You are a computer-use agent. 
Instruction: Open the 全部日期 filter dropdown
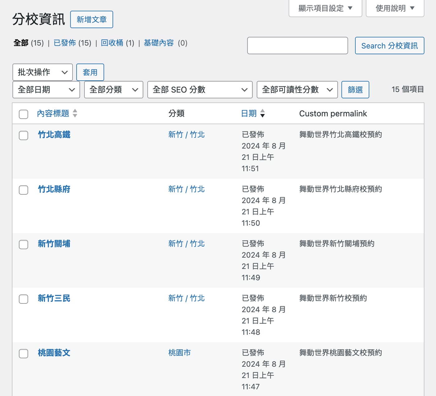pyautogui.click(x=46, y=90)
